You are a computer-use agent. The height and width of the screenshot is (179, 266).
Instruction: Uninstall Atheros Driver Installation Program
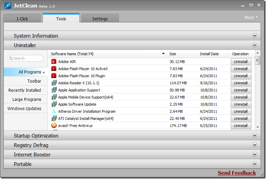pos(241,111)
